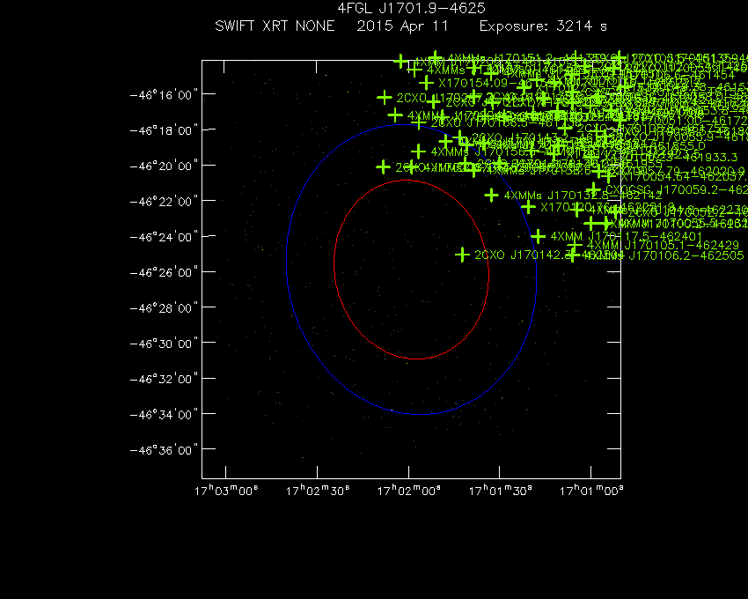Click the label text "CXOGSG J170059.2"
The image size is (748, 599).
pyautogui.click(x=660, y=189)
